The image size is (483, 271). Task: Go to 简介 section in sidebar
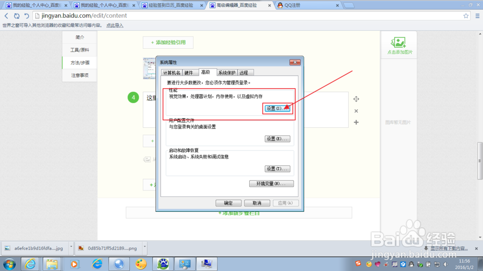[x=80, y=37]
